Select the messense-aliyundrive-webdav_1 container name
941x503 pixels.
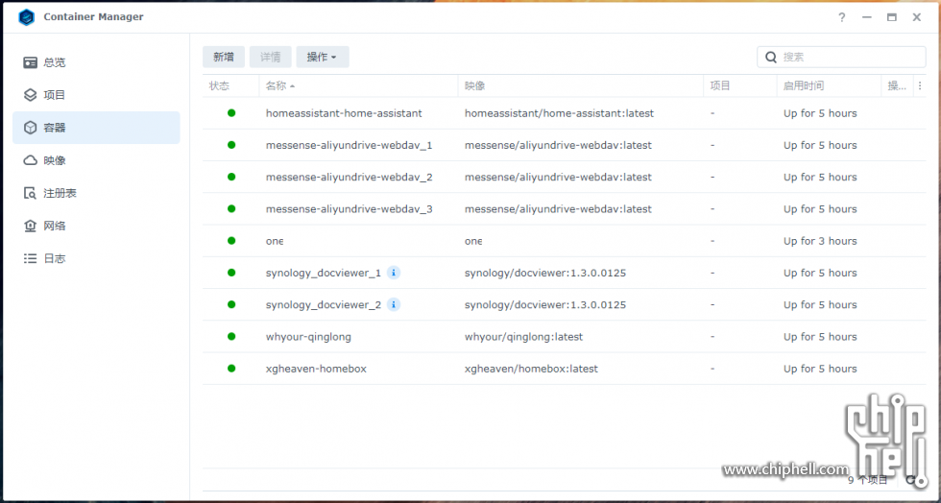click(350, 145)
